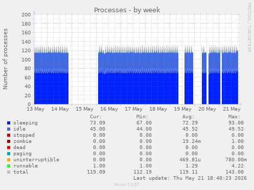254x190 pixels.
Task: Click the '18 May' x-axis label
Action: pos(158,109)
